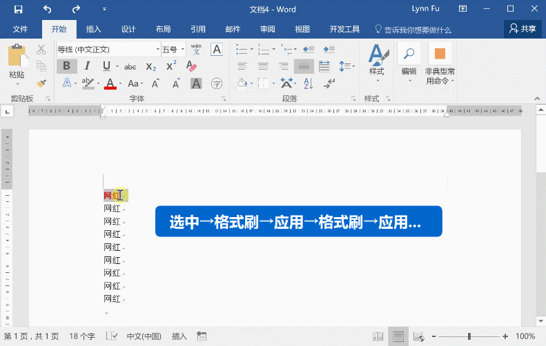Toggle subscript X₂ formatting
546x346 pixels.
coord(150,66)
